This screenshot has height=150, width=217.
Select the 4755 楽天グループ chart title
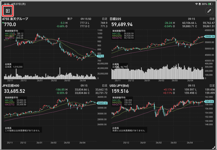click(x=15, y=19)
